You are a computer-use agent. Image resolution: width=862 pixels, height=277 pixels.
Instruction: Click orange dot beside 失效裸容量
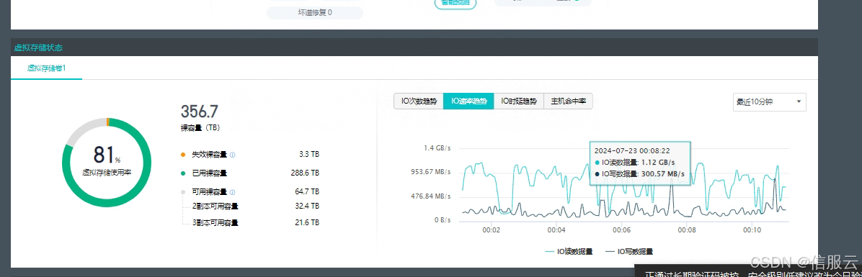183,155
